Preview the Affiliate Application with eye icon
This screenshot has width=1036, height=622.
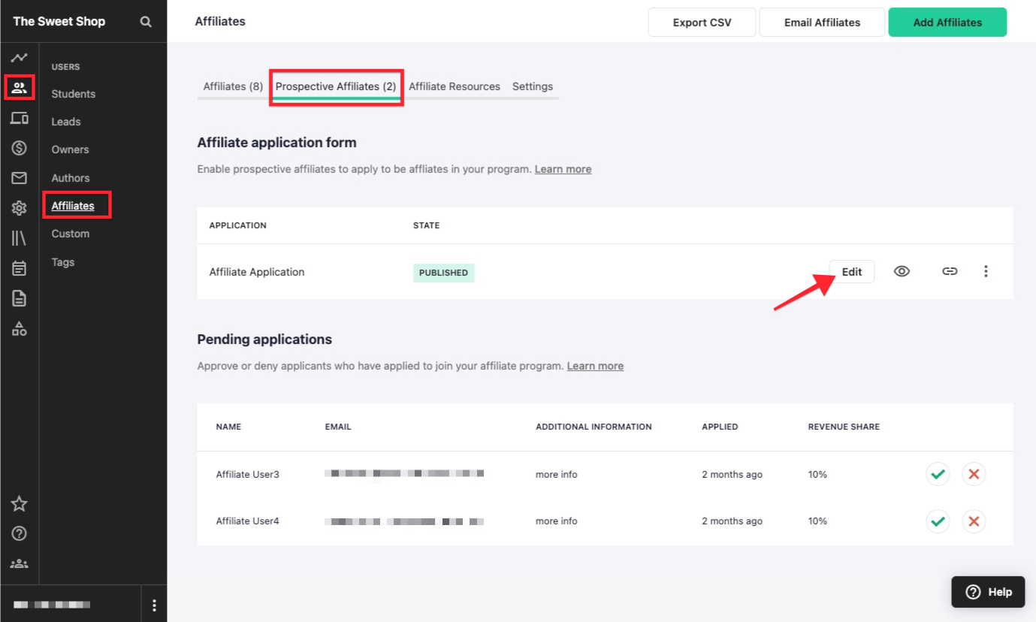[x=902, y=271]
